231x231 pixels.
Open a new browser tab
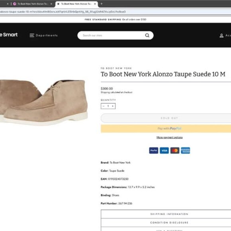(102, 4)
